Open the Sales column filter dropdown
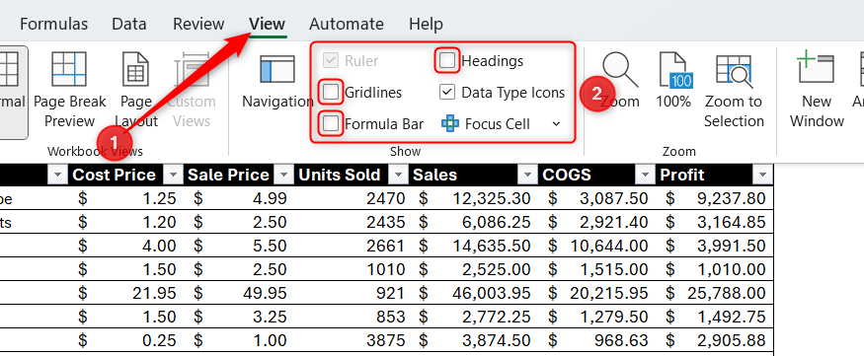The height and width of the screenshot is (356, 864). coord(528,176)
